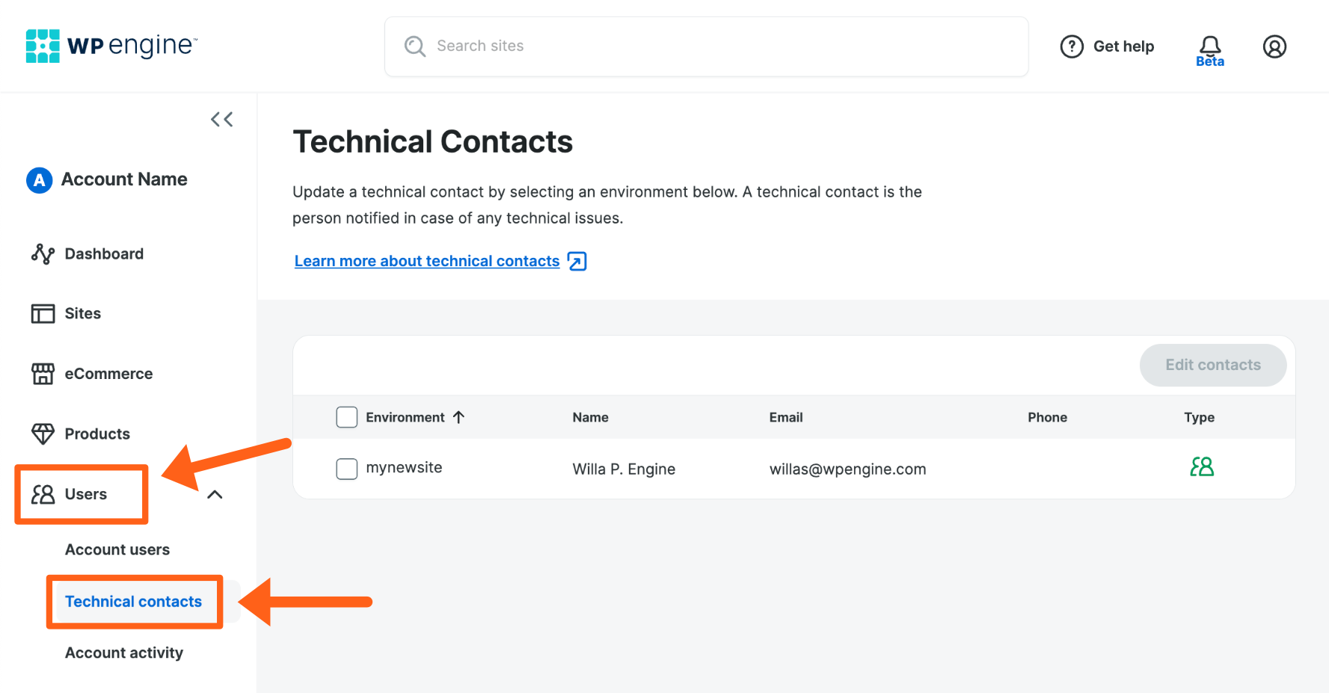The image size is (1329, 693).
Task: Open the Get help menu
Action: click(1107, 46)
